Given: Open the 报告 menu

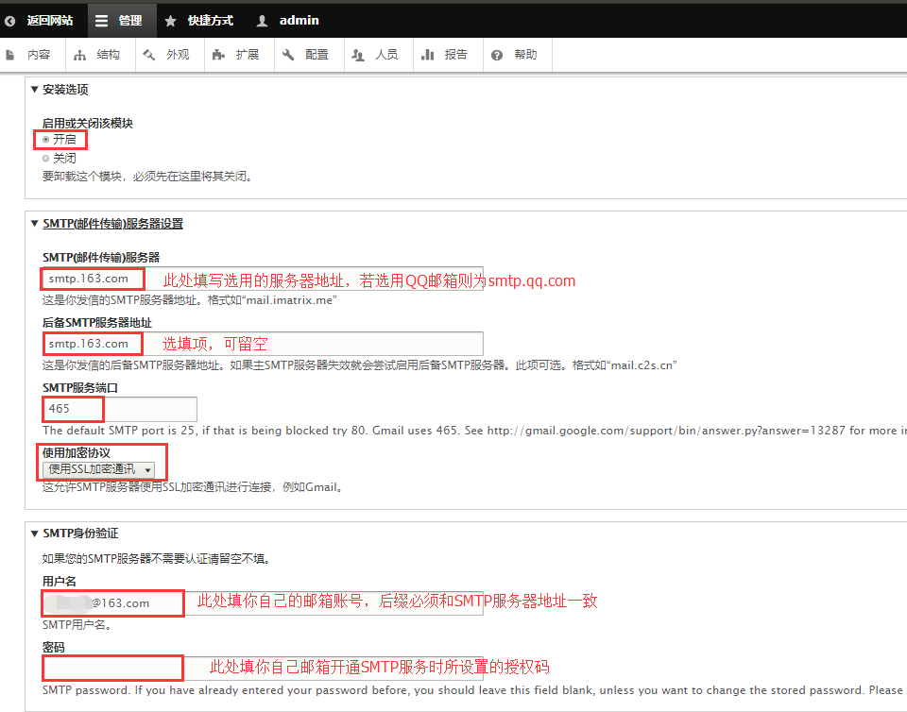Looking at the screenshot, I should pyautogui.click(x=447, y=55).
